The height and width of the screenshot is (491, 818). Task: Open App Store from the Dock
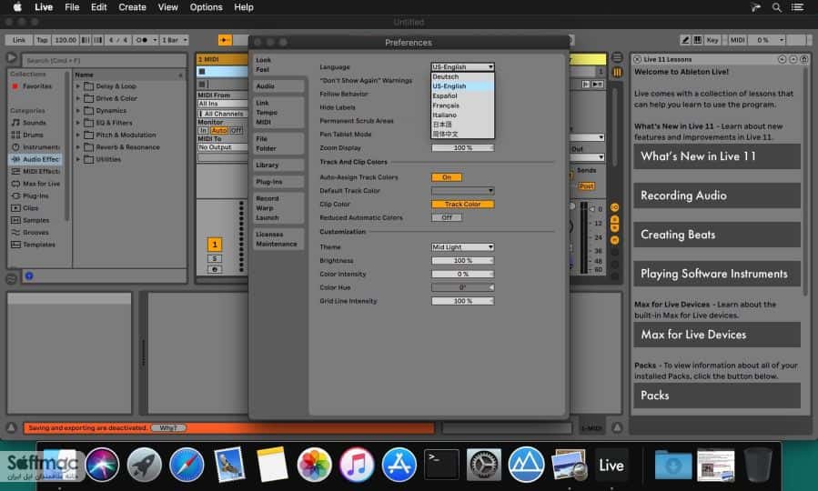coord(399,465)
